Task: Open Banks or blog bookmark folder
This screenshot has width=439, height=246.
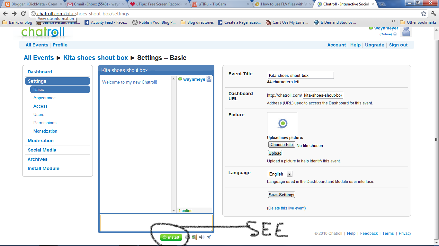Action: click(17, 22)
